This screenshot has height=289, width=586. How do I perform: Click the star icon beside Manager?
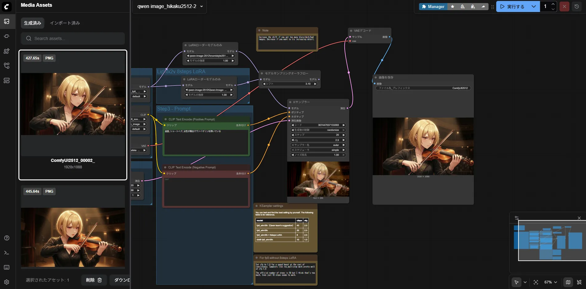[453, 6]
